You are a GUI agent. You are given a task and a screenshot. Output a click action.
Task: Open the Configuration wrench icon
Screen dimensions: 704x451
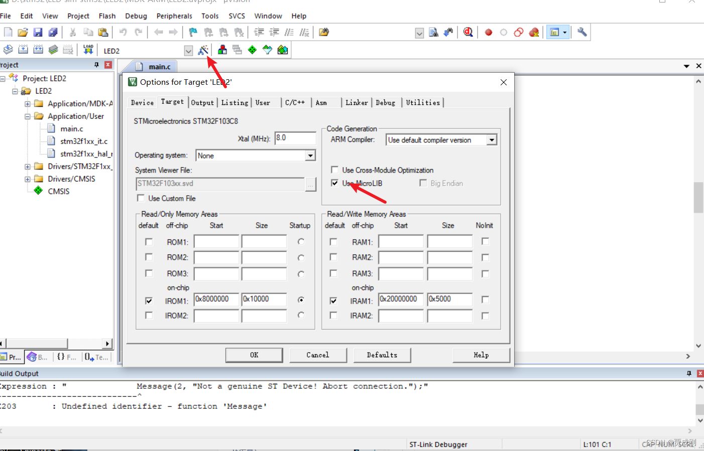(582, 33)
